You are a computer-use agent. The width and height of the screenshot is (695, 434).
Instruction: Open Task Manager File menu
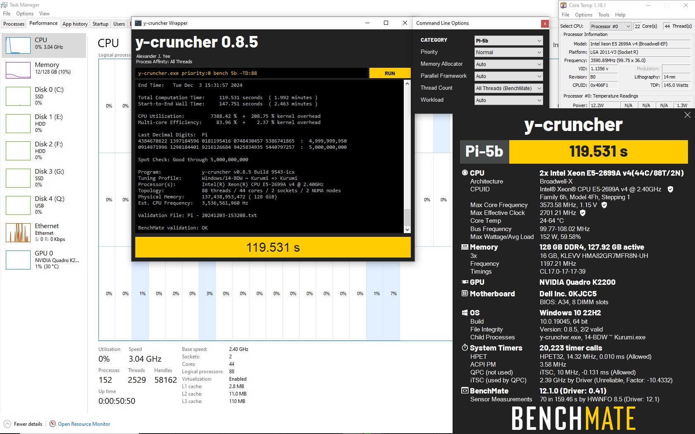click(7, 14)
